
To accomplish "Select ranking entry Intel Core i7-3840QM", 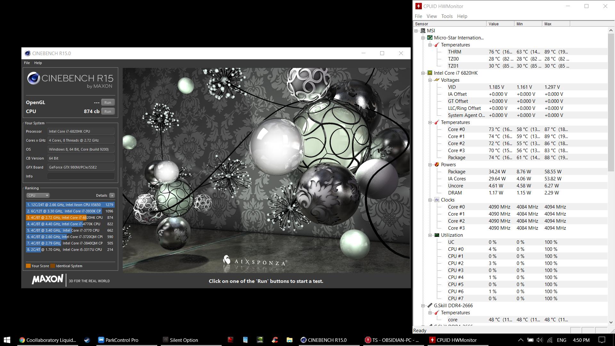I will click(70, 243).
